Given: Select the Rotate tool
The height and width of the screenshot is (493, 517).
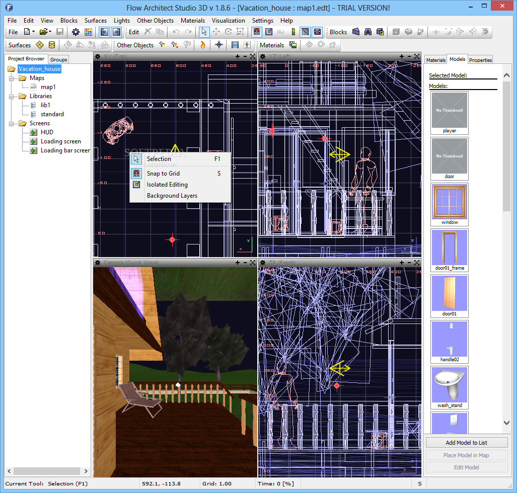Looking at the screenshot, I should coord(228,32).
